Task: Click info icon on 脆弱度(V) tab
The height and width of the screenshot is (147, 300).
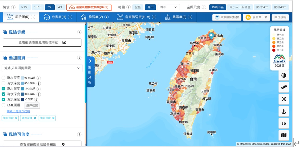Action: tap(106, 17)
